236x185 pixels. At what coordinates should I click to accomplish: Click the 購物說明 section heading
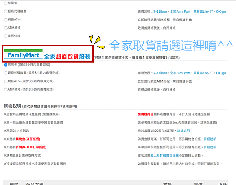[12, 106]
